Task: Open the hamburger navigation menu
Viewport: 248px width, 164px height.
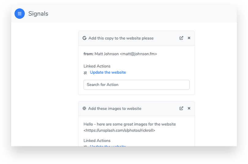Action: click(20, 14)
